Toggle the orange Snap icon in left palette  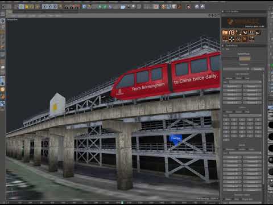[x=2, y=89]
